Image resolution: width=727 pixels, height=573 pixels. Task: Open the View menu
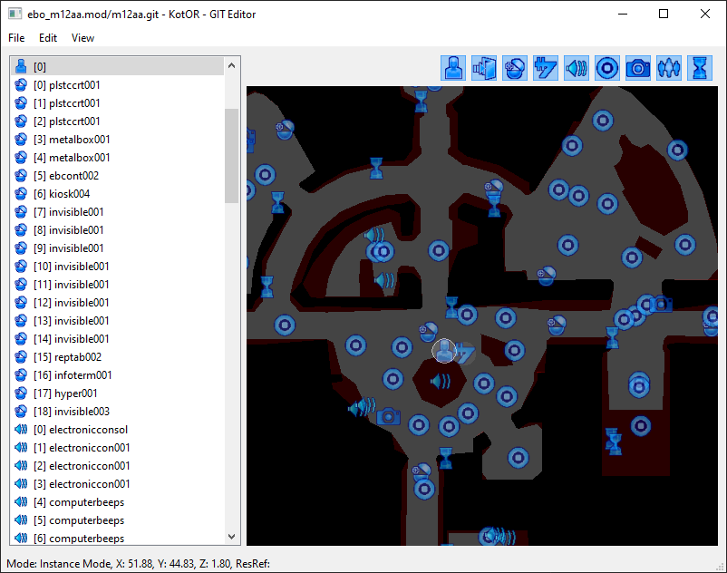tap(82, 38)
